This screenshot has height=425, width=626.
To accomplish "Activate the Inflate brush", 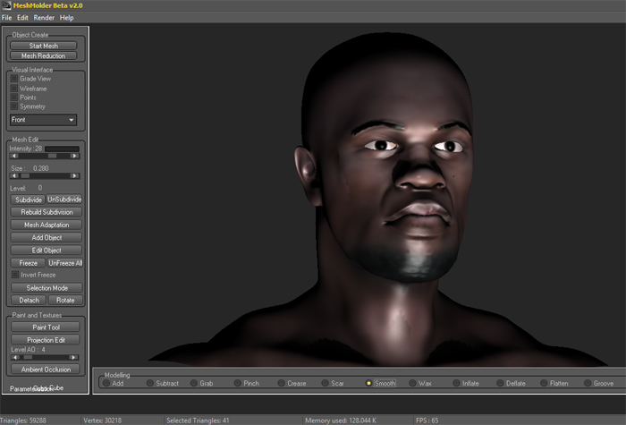I will 455,383.
